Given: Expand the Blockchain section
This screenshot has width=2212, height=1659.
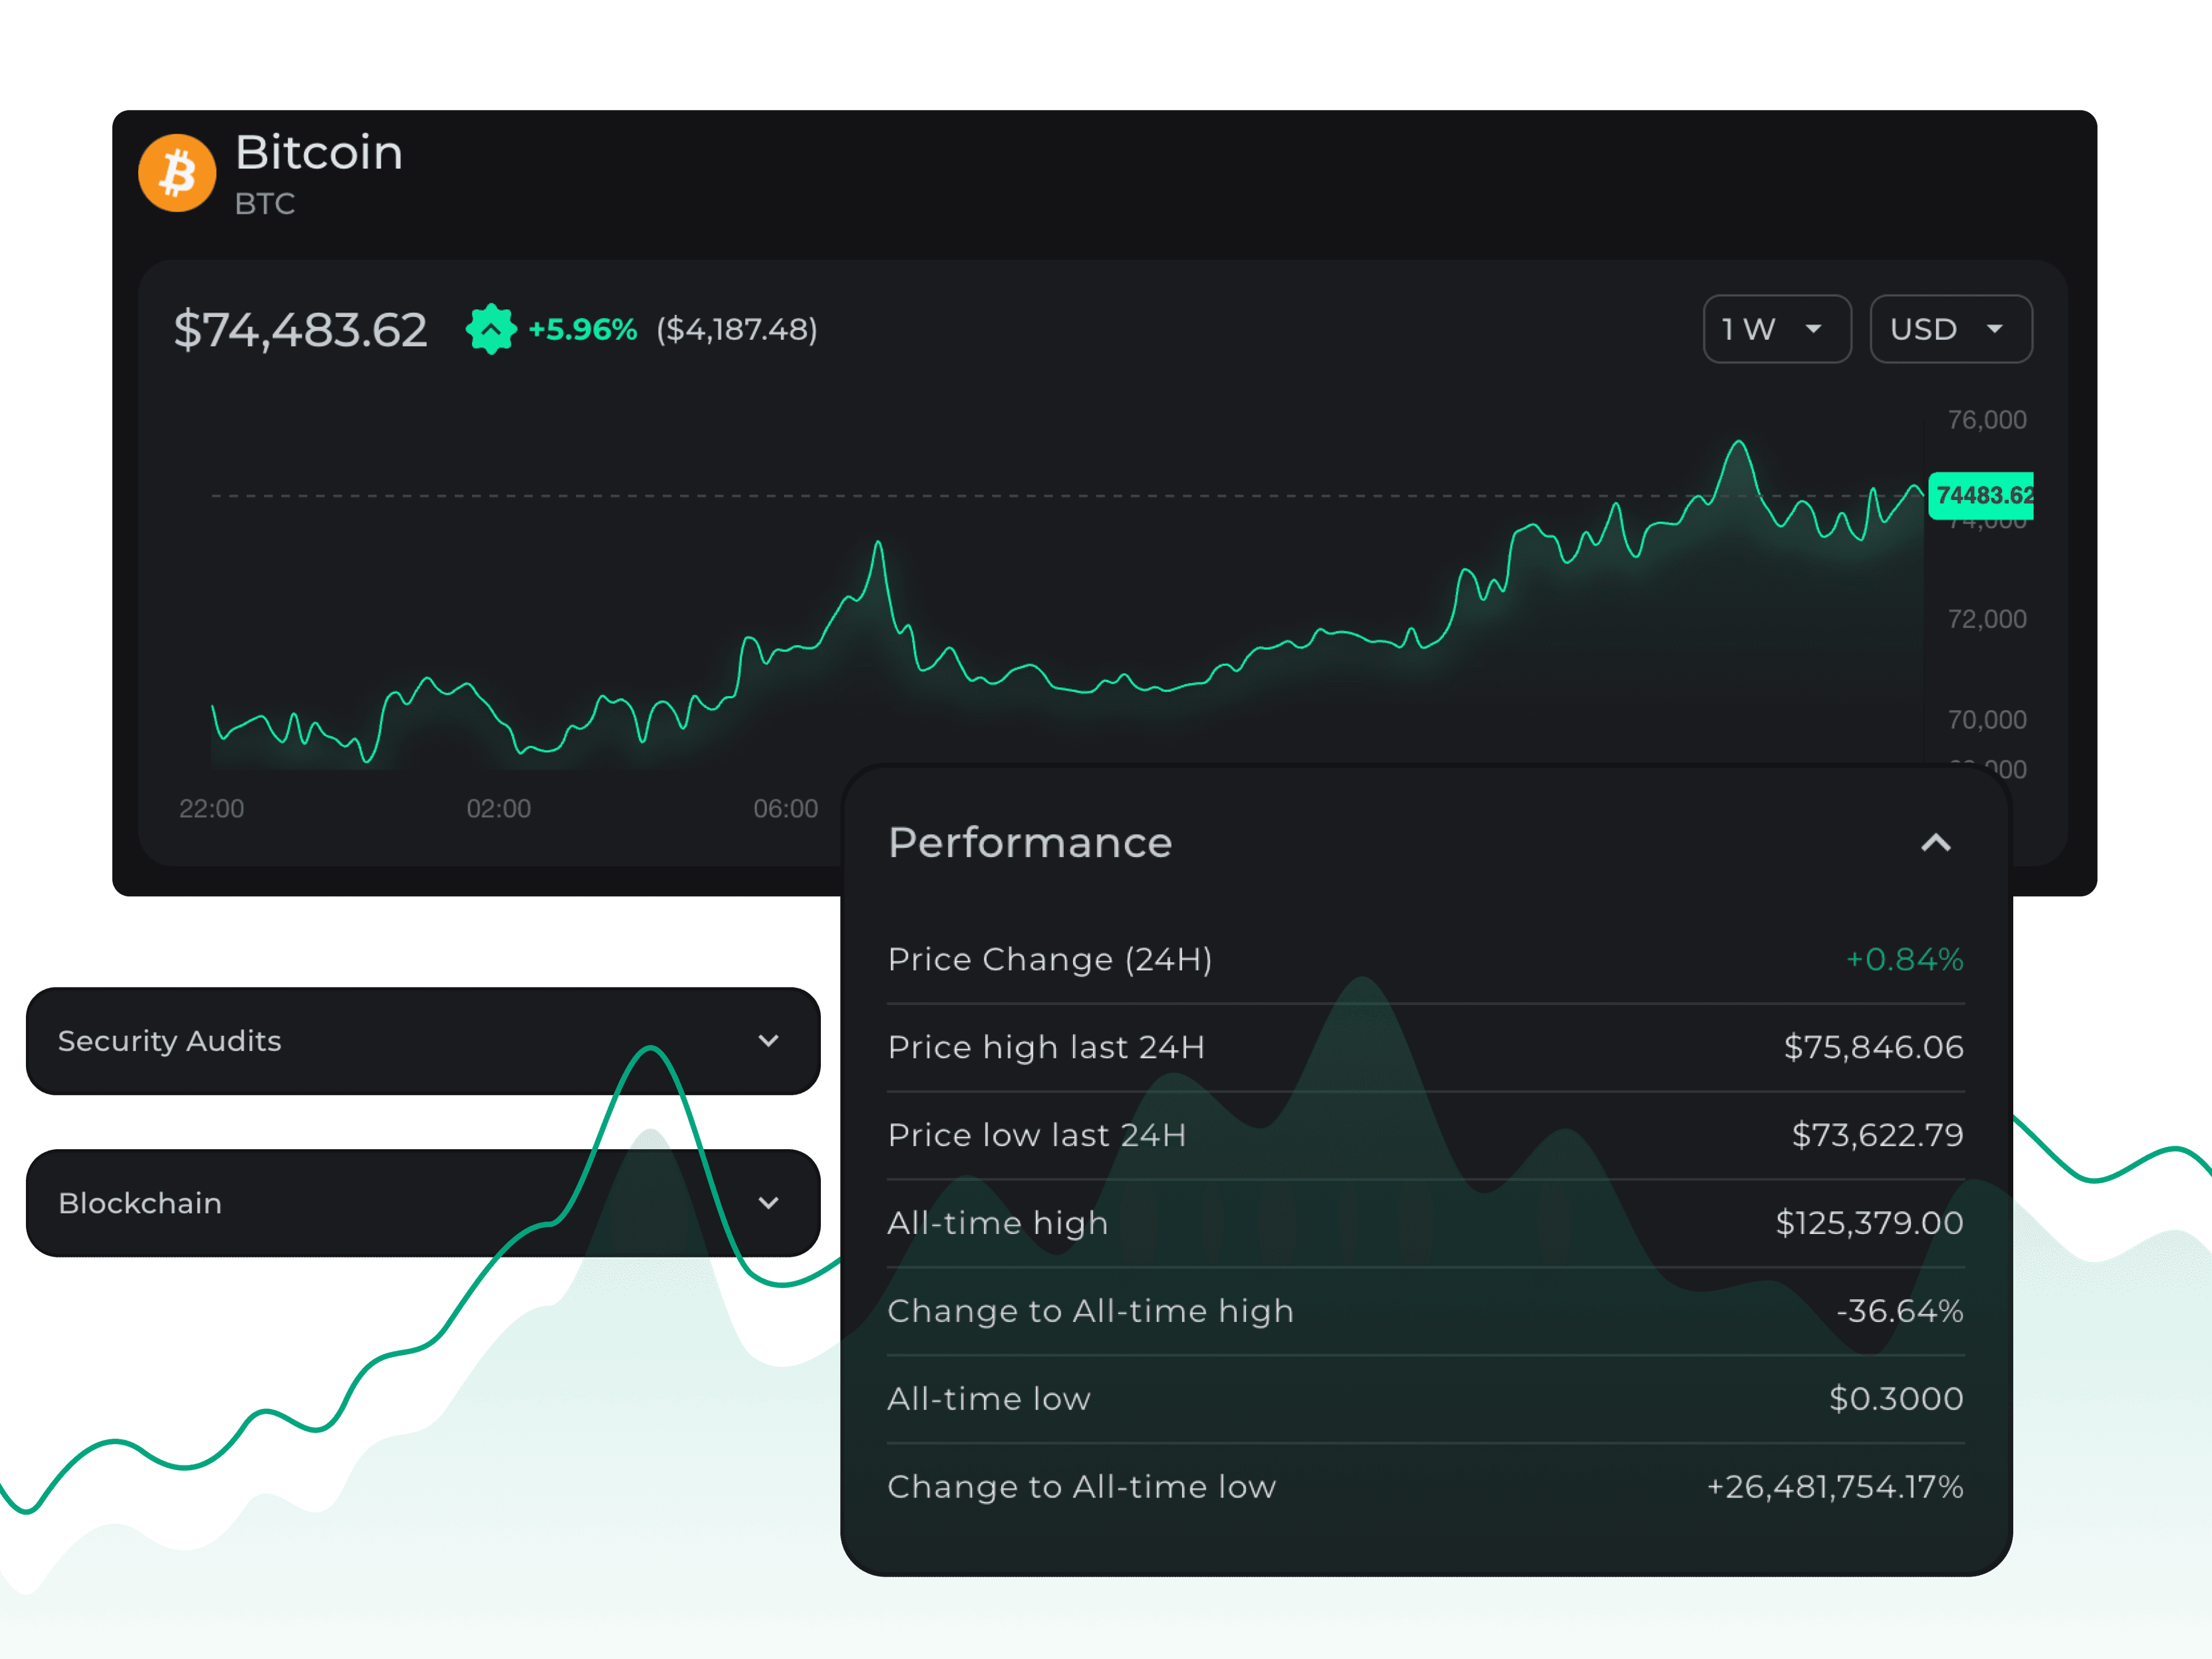Looking at the screenshot, I should [423, 1203].
